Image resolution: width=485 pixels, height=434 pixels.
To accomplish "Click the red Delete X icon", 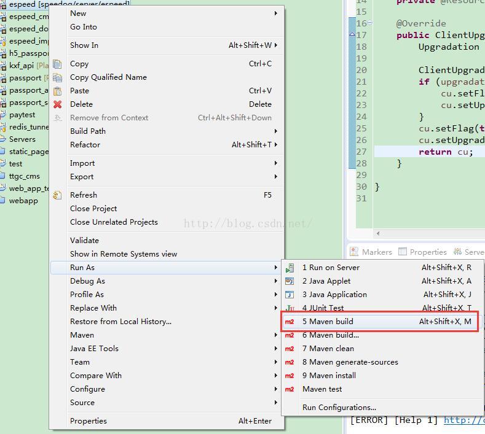I will [57, 104].
